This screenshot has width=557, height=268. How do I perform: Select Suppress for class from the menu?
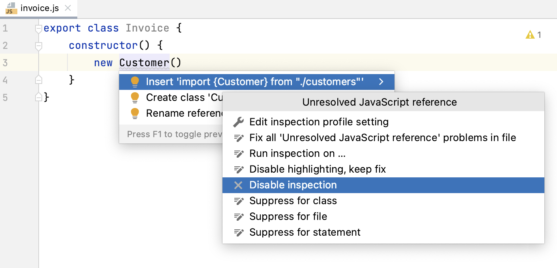[x=293, y=201]
